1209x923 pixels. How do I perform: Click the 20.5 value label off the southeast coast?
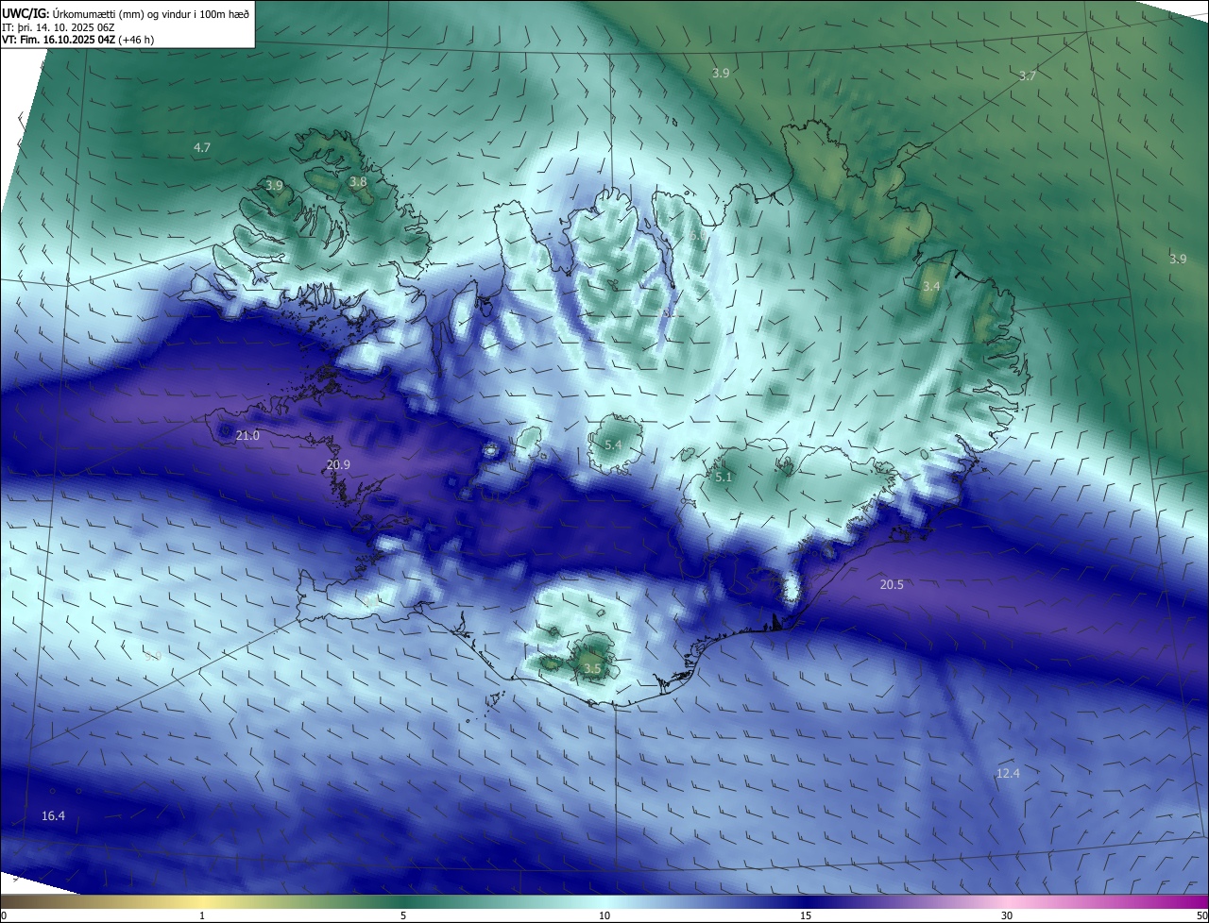(892, 584)
